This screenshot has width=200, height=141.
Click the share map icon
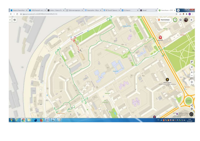(192, 105)
